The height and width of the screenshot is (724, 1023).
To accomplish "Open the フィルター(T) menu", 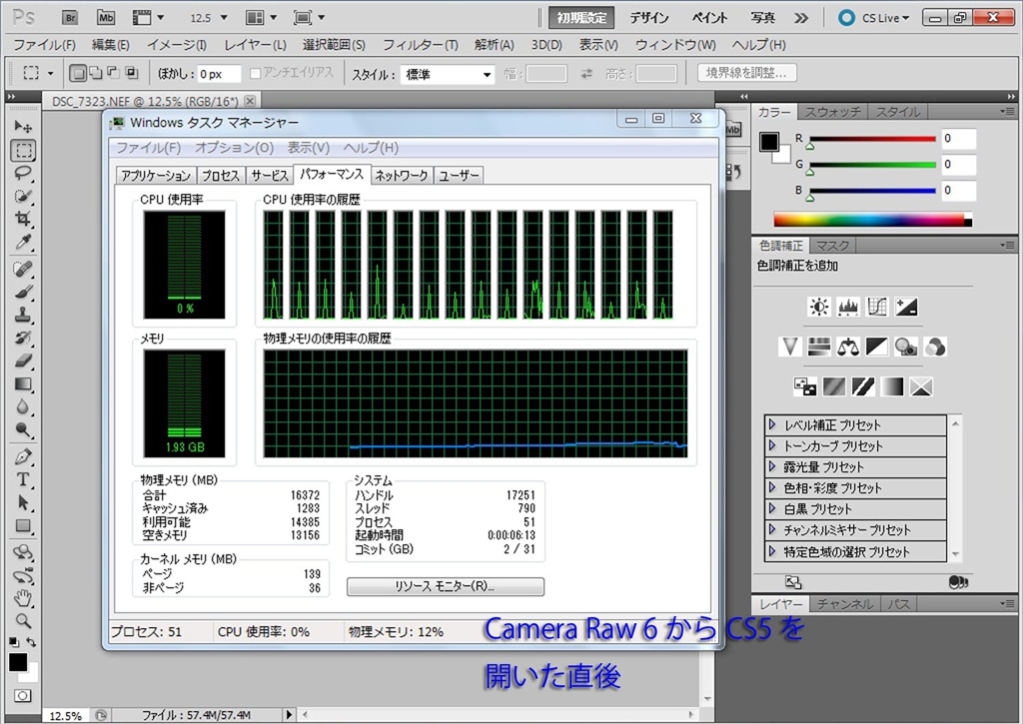I will coord(420,45).
